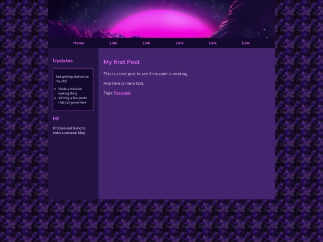The width and height of the screenshot is (323, 242).
Task: Open the Home navigation link
Action: 78,43
